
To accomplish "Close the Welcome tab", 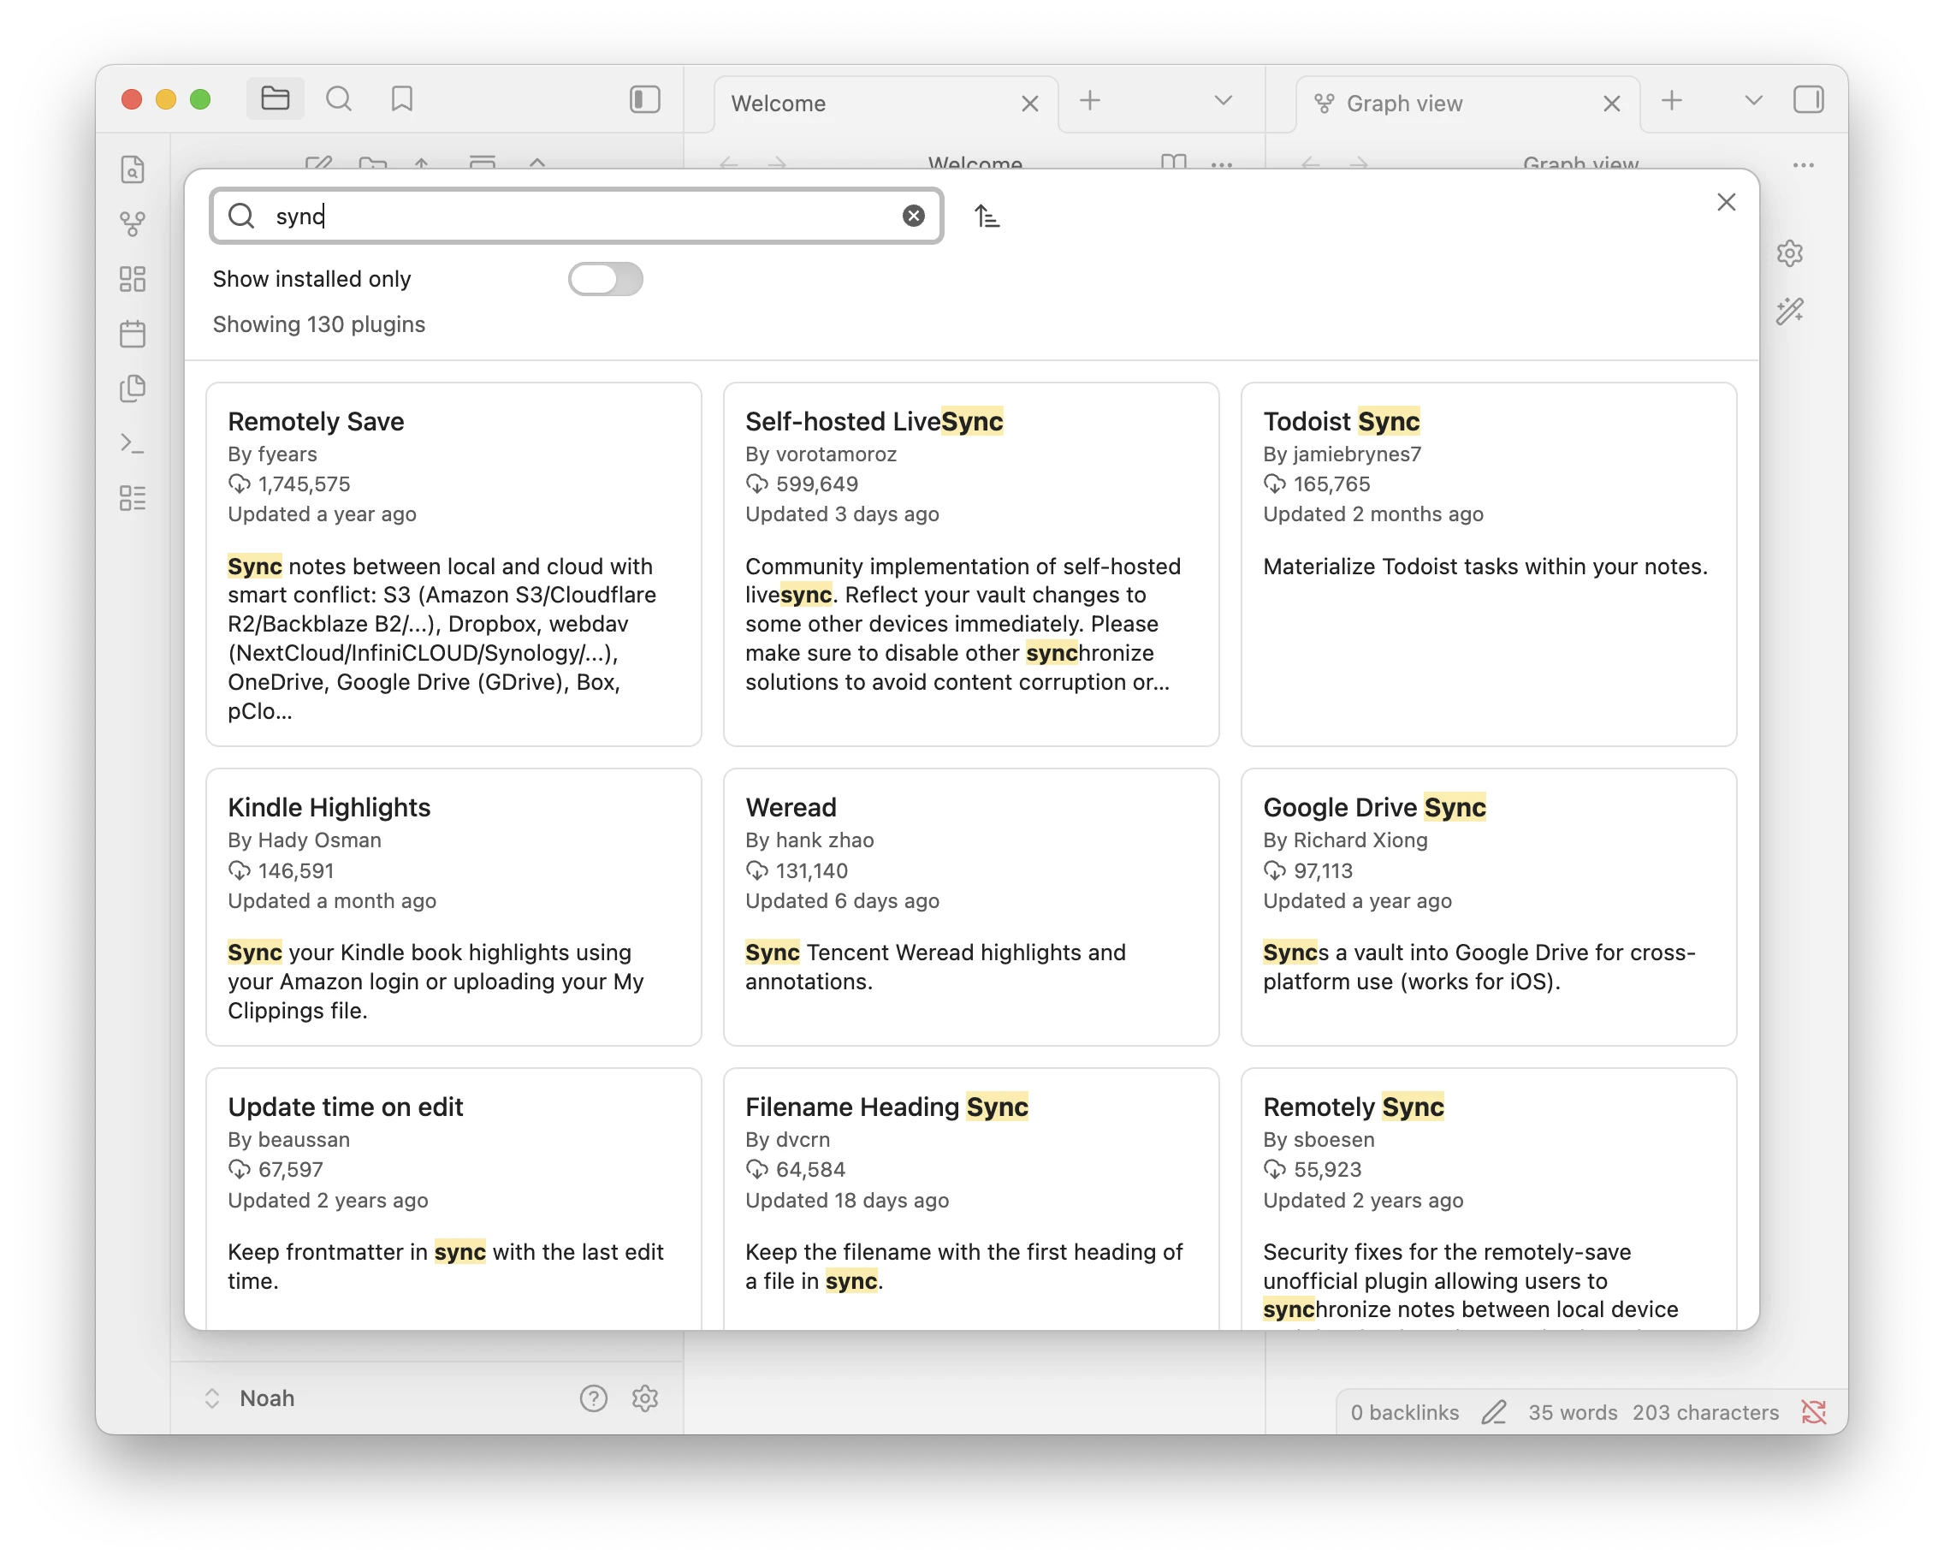I will (1029, 104).
